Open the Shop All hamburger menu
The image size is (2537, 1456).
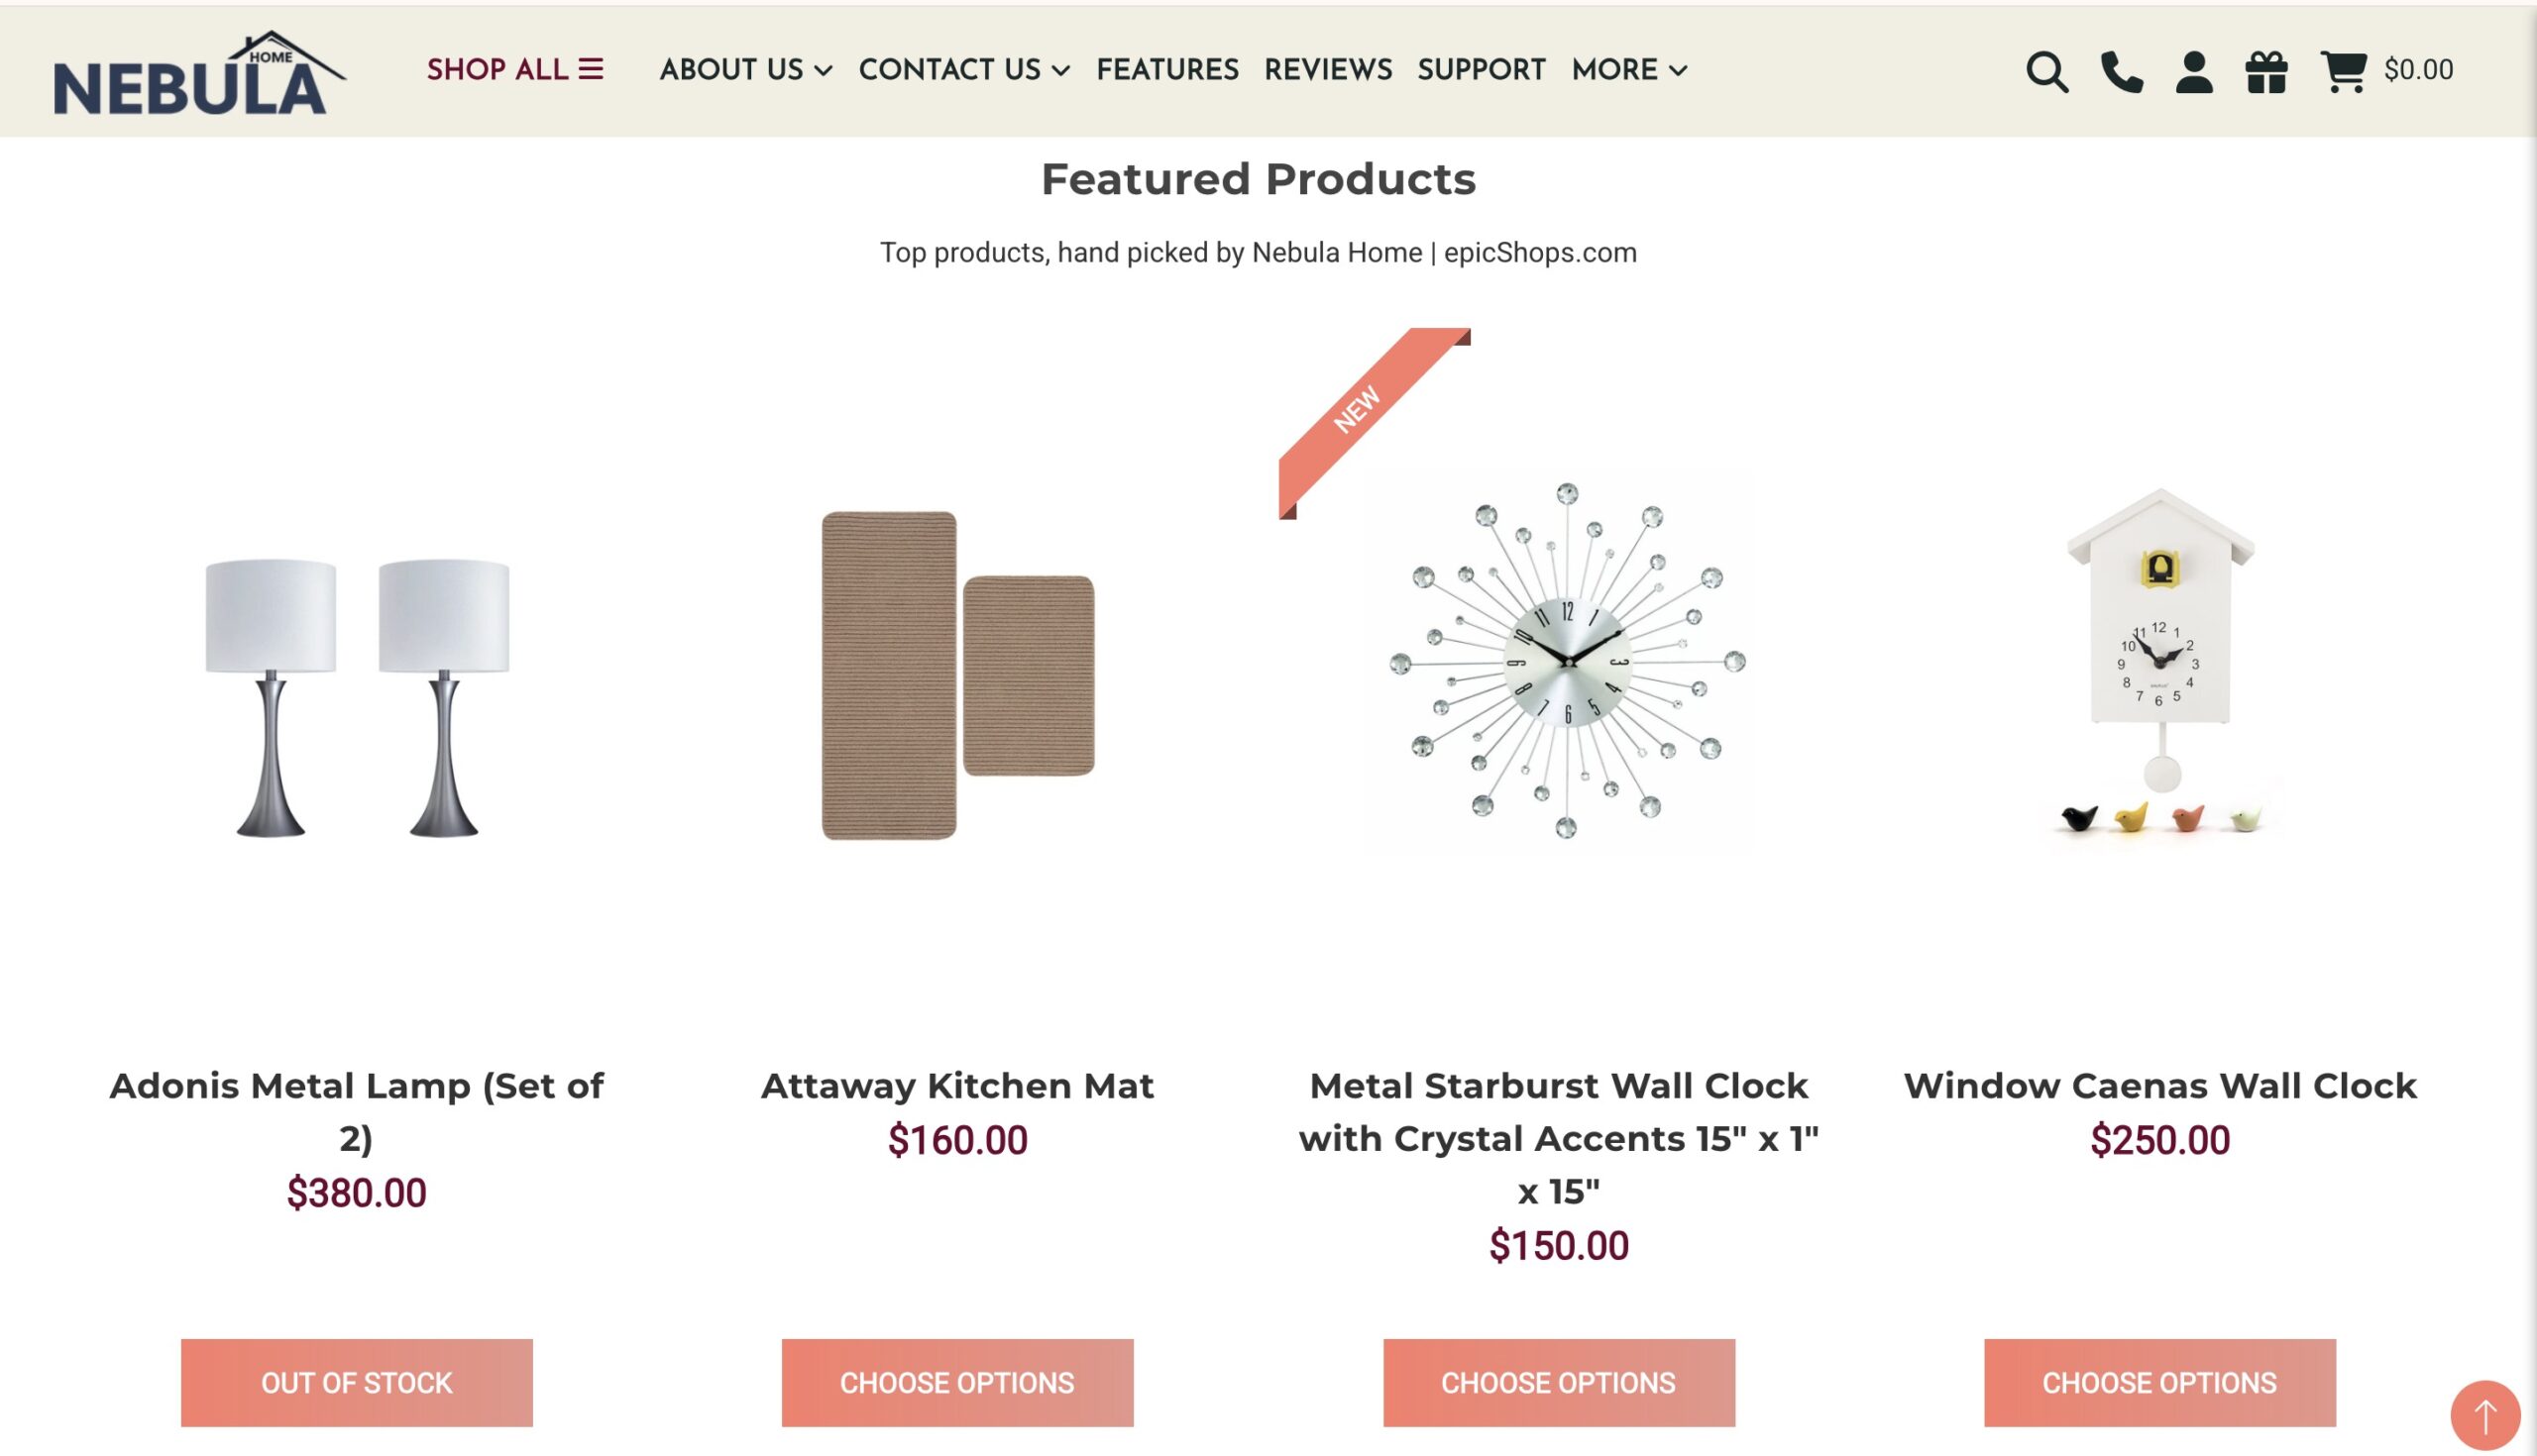(515, 70)
